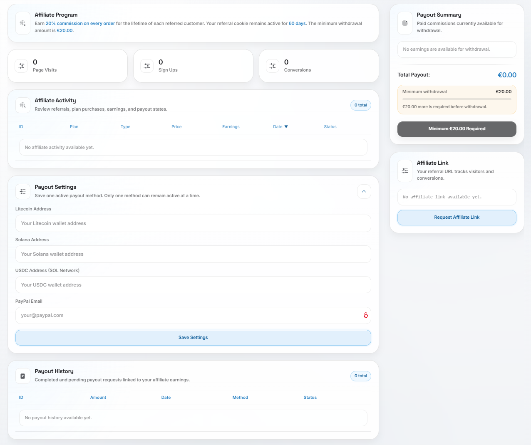Viewport: 531px width, 445px height.
Task: Click Request Affiliate Link button
Action: click(x=457, y=218)
